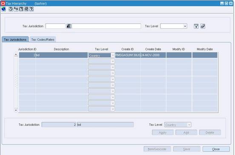Click the Modify Date column header
This screenshot has height=155, width=235.
click(x=205, y=49)
